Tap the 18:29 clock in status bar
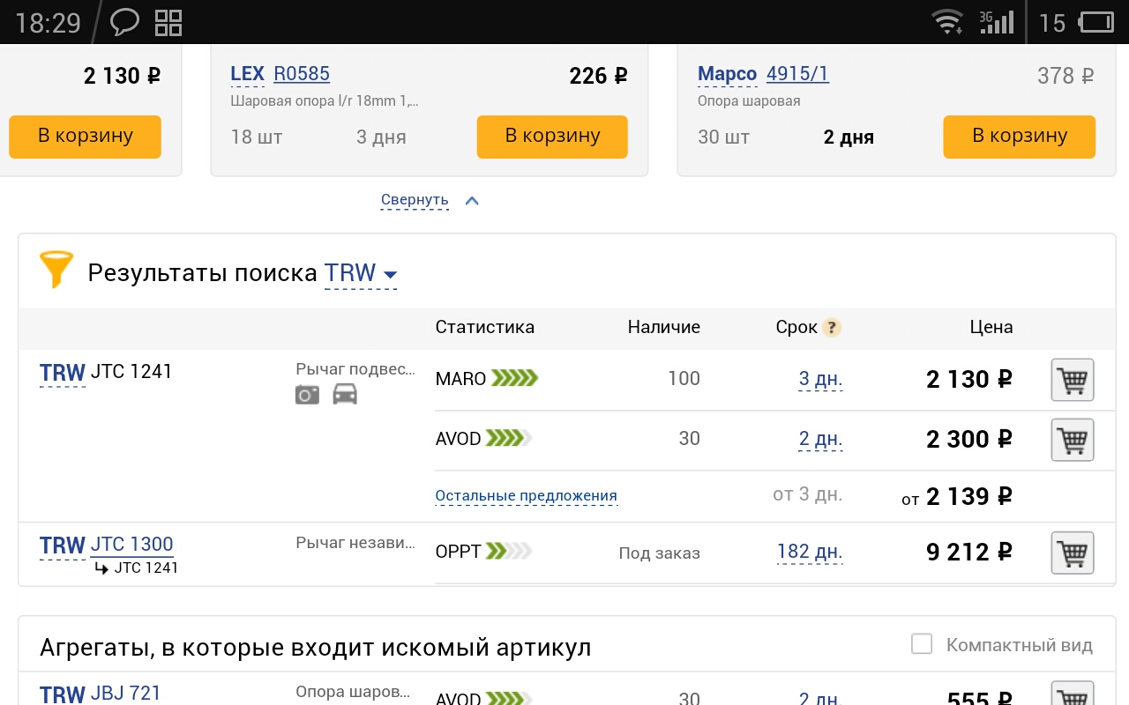1129x705 pixels. pos(48,22)
